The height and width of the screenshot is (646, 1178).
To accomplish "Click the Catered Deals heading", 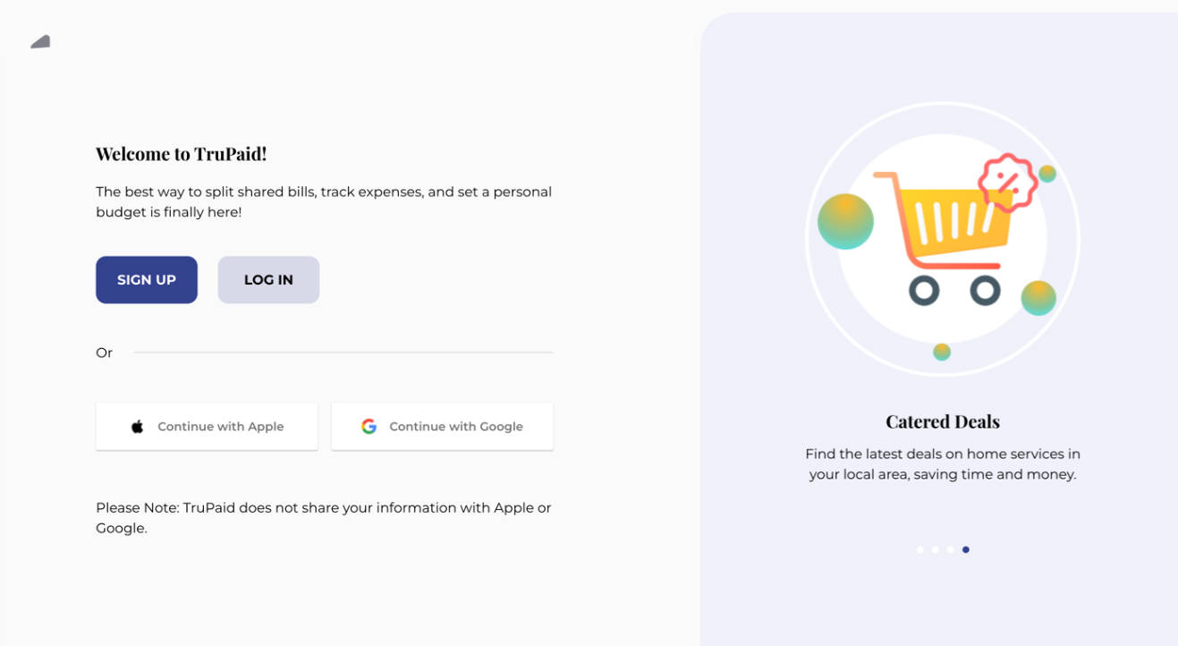I will coord(942,421).
